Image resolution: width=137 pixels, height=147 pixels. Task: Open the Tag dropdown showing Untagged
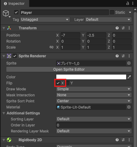pyautogui.click(x=45, y=20)
